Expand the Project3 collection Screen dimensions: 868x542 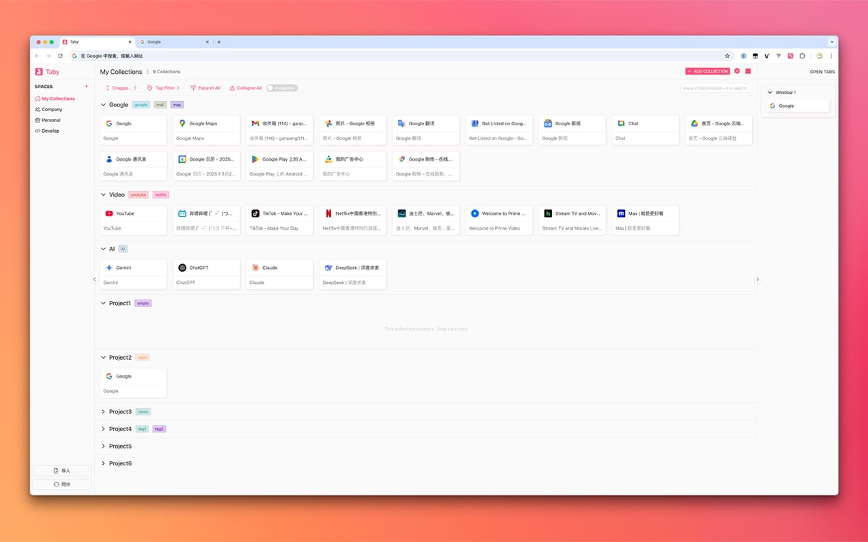104,411
